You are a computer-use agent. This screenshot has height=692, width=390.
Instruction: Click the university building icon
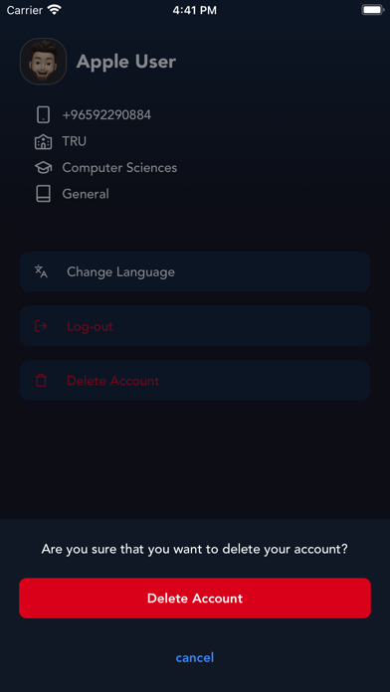[x=43, y=141]
